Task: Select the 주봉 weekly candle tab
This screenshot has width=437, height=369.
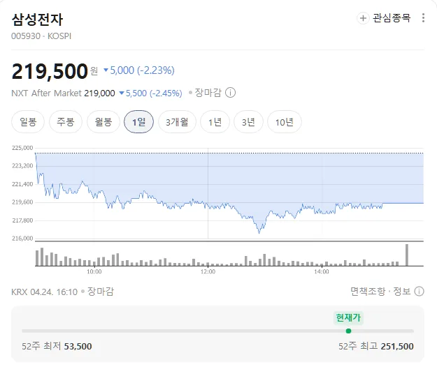Action: [66, 122]
